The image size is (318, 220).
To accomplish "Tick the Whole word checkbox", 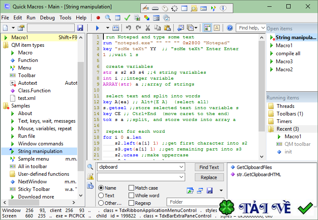I will 132,196.
